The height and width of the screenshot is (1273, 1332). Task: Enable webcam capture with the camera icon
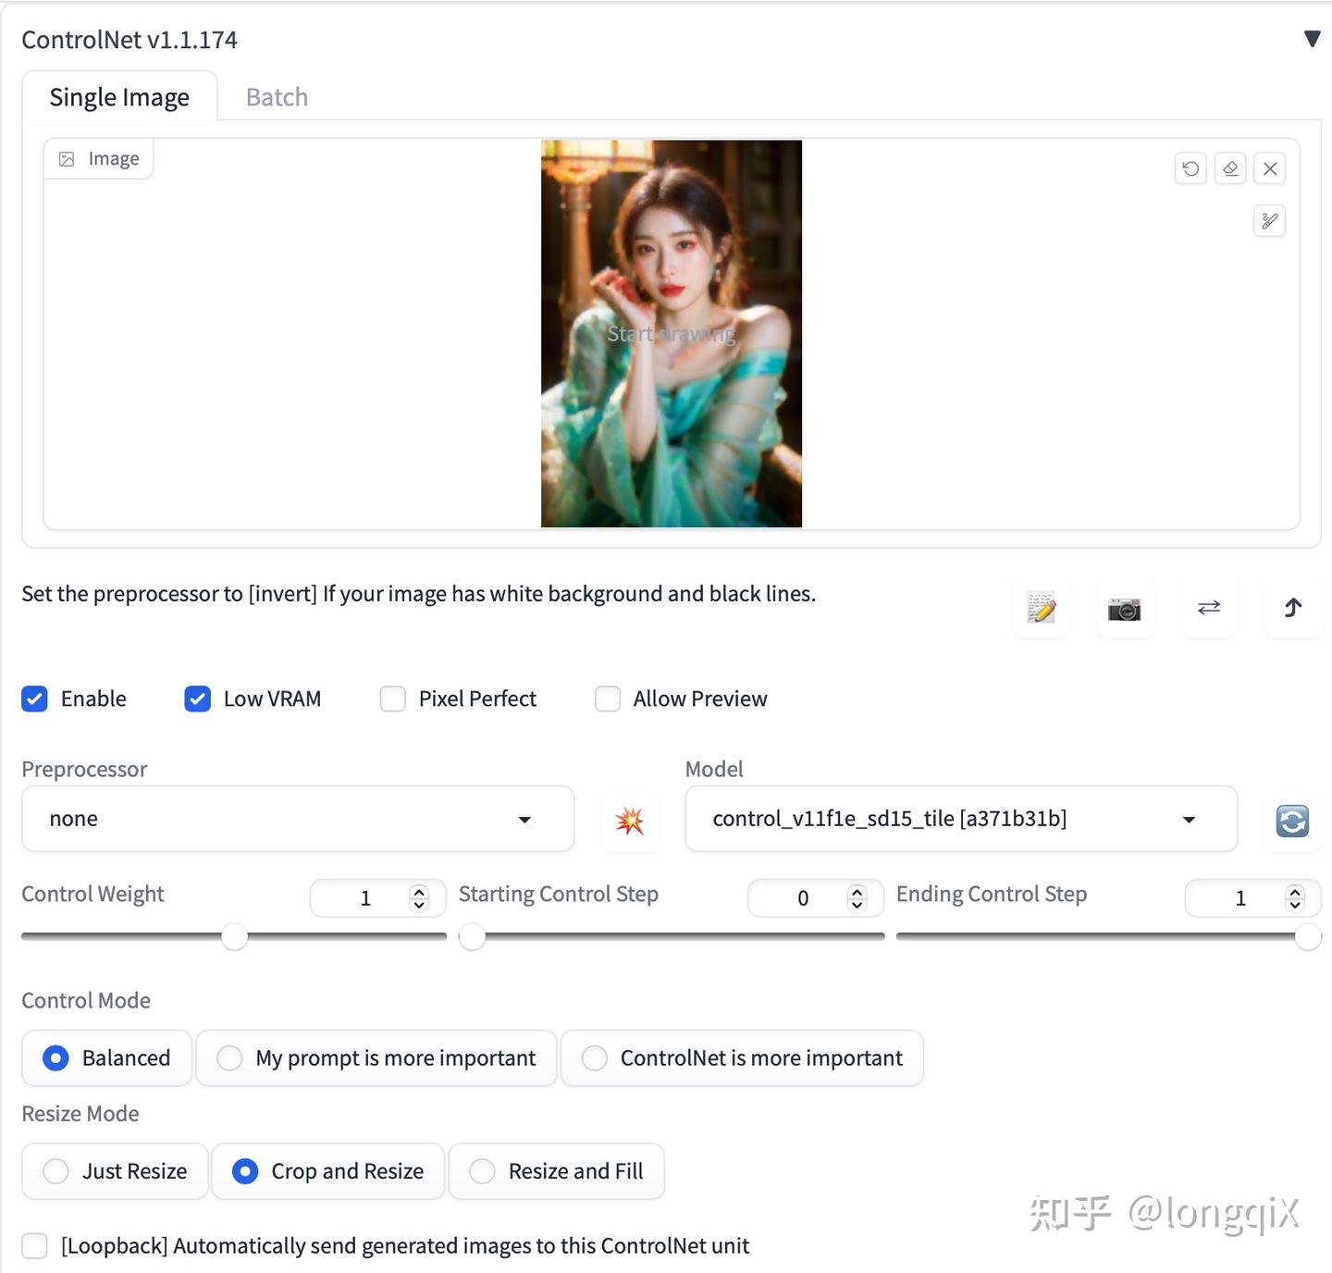point(1125,608)
